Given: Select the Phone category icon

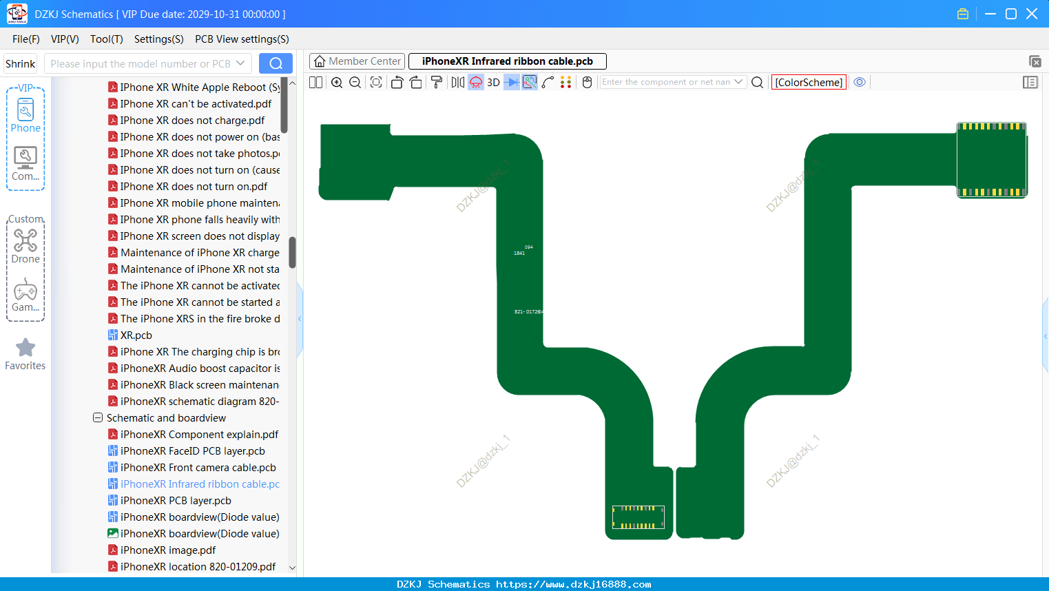Looking at the screenshot, I should click(25, 116).
